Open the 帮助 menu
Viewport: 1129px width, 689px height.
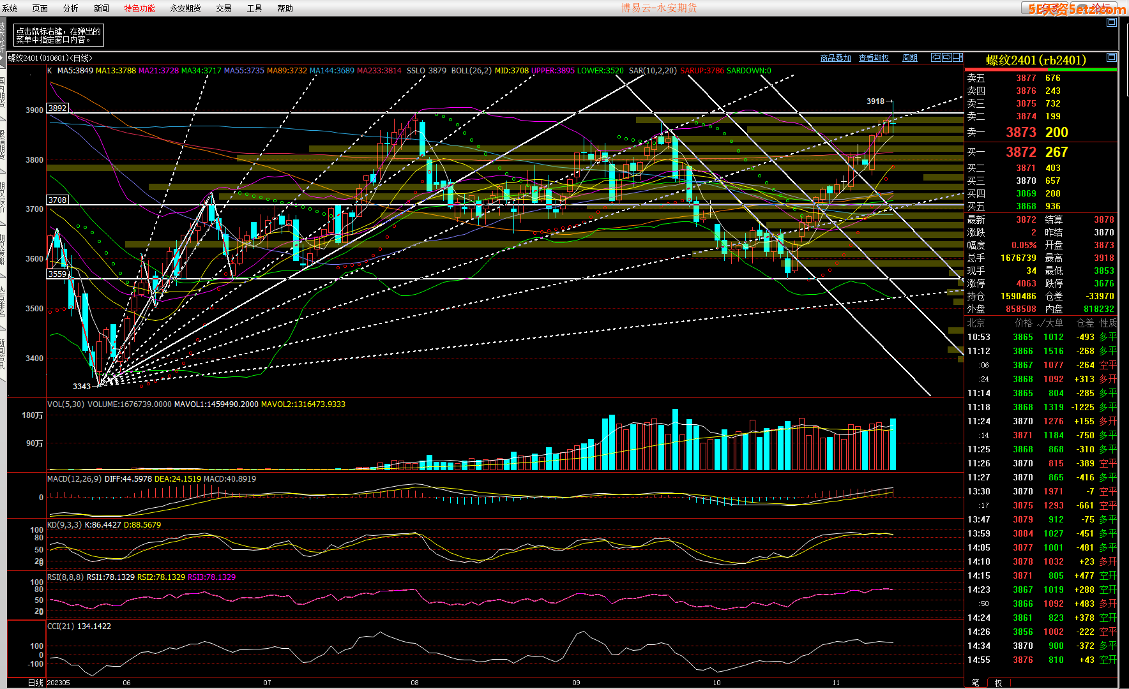(285, 8)
